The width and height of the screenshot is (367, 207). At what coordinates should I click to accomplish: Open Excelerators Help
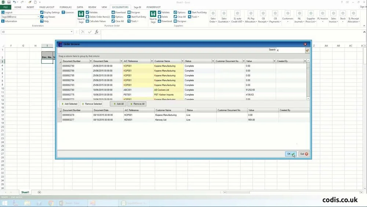tap(44, 21)
